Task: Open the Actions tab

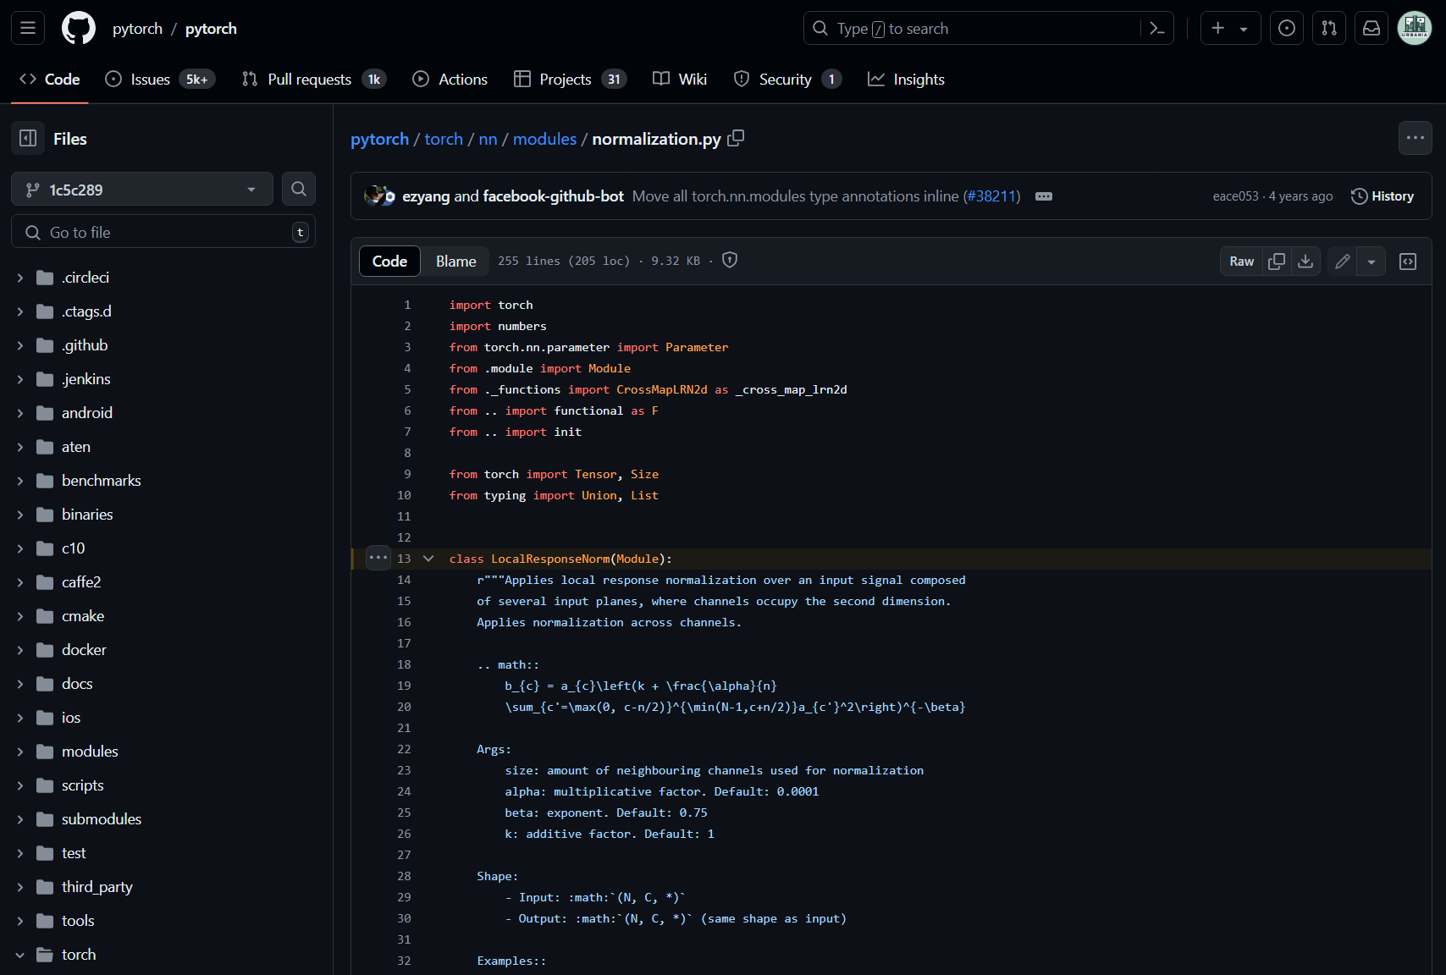Action: [x=450, y=79]
